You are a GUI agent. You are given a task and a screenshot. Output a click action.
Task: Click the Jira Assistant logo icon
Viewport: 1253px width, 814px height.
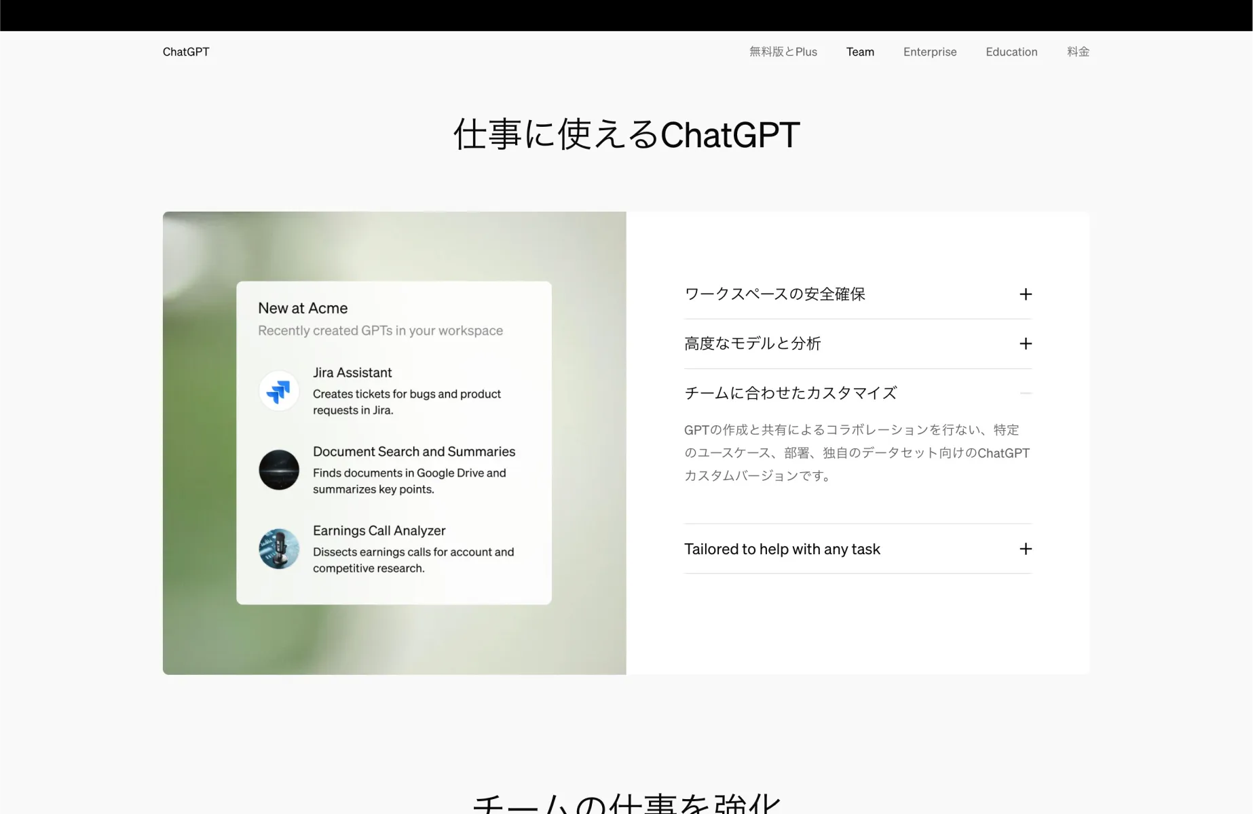[279, 391]
